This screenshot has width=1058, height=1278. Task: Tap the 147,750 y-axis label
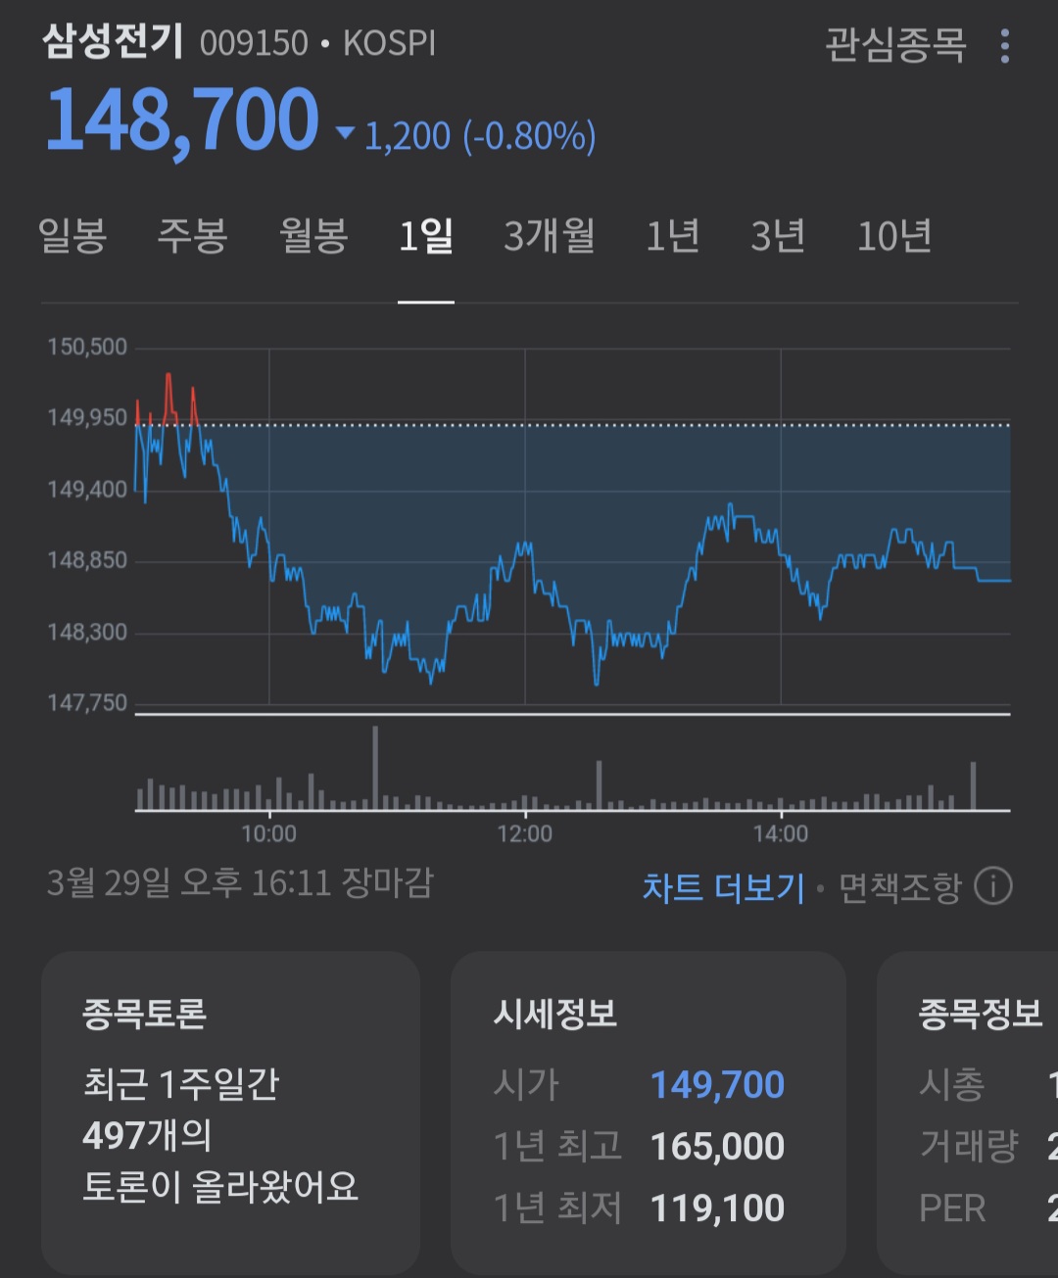(x=87, y=703)
